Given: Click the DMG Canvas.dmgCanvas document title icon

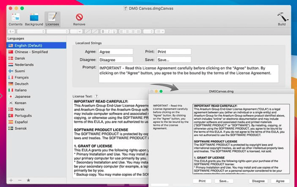Looking at the screenshot, I should click(x=125, y=8).
